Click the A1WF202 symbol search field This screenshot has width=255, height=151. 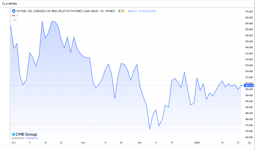tap(11, 4)
